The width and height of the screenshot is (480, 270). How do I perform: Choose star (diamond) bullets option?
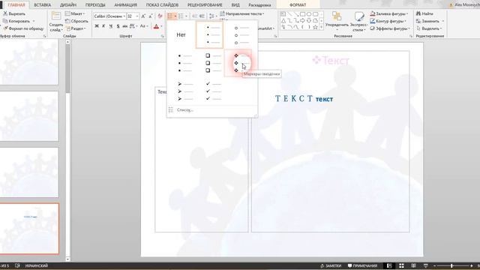coord(238,63)
